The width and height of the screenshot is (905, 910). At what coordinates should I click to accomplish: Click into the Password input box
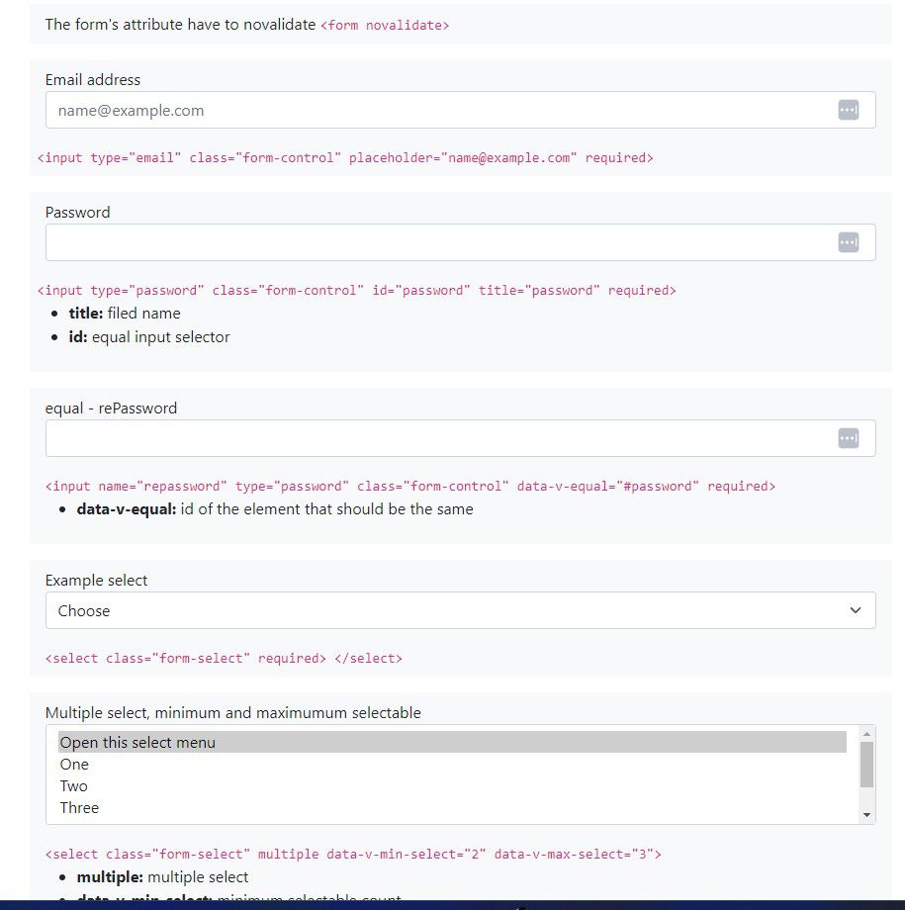point(435,242)
